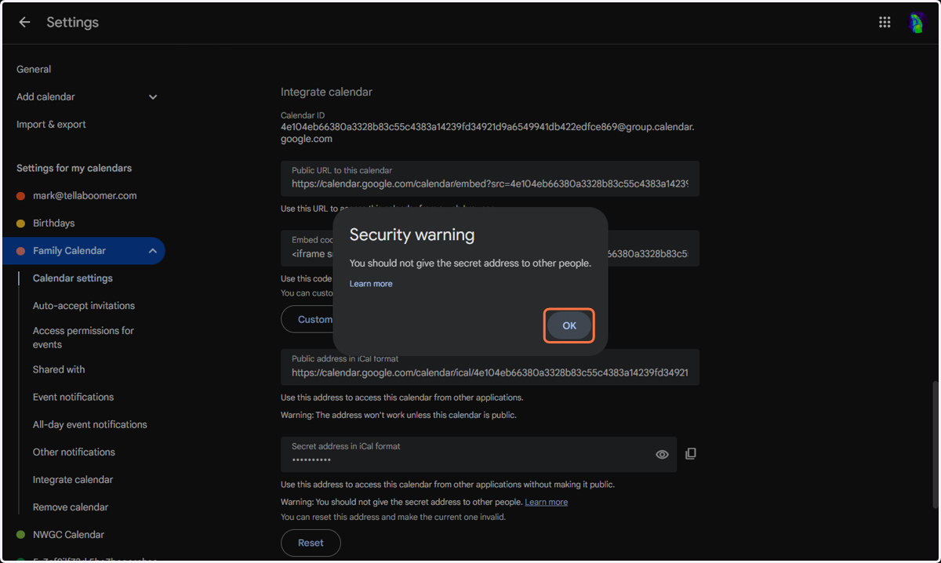The height and width of the screenshot is (563, 941).
Task: Click the Secret address in iCal format field
Action: coord(478,455)
